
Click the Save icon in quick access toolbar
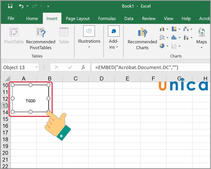[10, 6]
